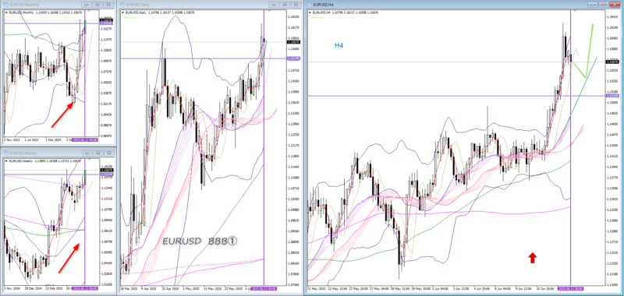
Task: Click '1 Jul 2023' on Monthly time axis
Action: tap(33, 140)
